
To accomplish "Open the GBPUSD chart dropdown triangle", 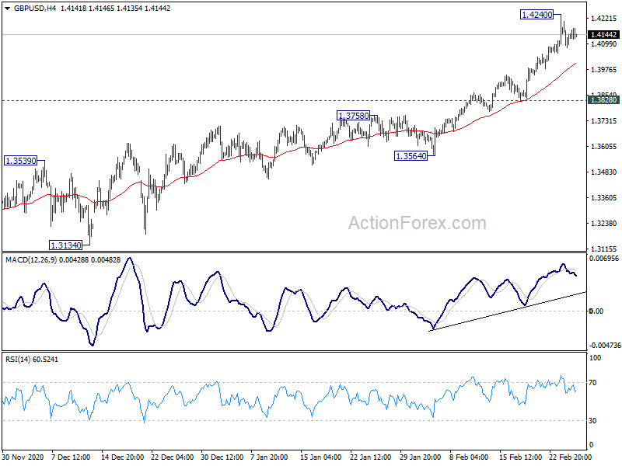I will 7,9.
